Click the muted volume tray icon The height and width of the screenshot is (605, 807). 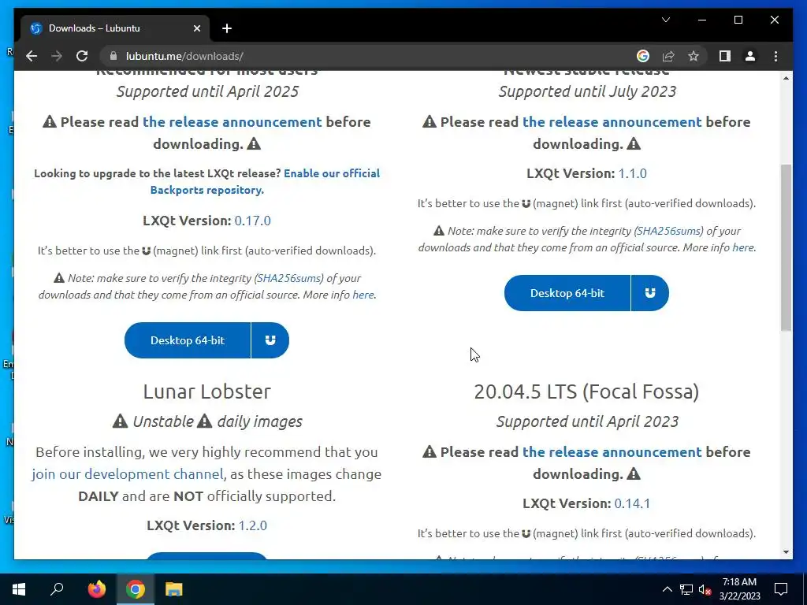coord(705,589)
